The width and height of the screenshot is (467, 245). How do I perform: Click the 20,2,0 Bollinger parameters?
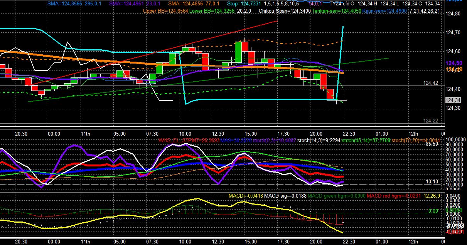coord(244,11)
